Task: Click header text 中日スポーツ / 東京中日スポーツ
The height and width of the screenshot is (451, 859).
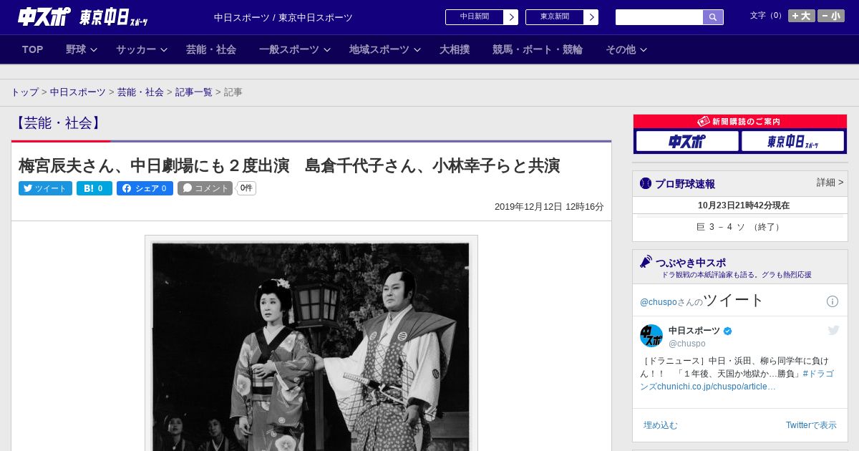Action: (283, 18)
